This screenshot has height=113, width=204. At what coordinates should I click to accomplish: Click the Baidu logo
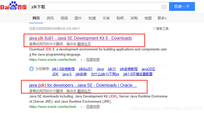(13, 5)
